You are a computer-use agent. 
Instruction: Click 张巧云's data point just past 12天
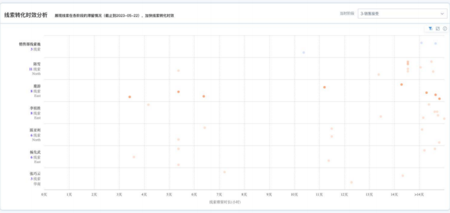[351, 182]
